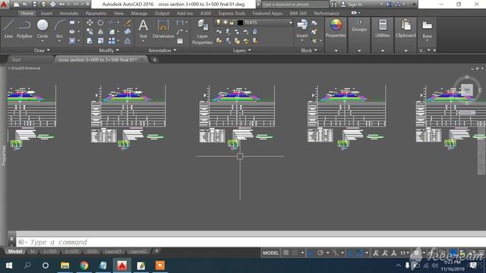Screen dimensions: 486x273
Task: Expand the Draw panel
Action: pos(42,50)
